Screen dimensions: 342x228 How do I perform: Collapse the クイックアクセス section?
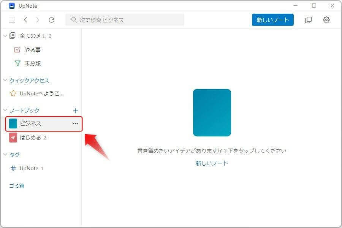[x=5, y=80]
